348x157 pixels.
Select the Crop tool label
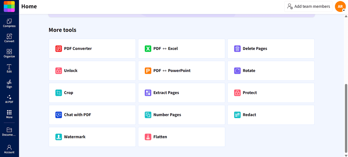point(69,93)
